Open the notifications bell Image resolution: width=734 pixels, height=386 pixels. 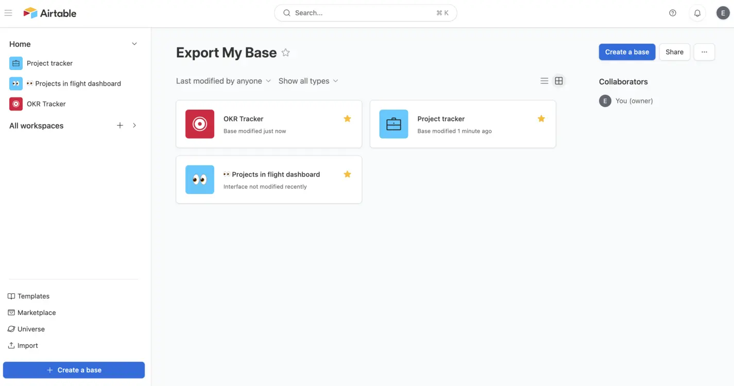click(697, 13)
